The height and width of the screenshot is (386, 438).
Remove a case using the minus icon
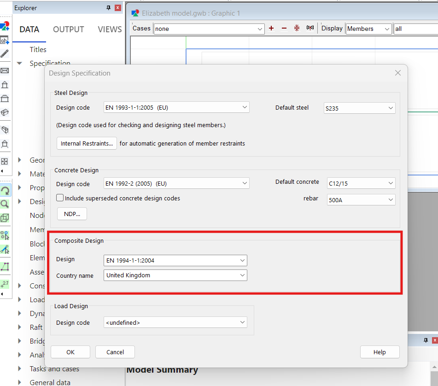284,28
